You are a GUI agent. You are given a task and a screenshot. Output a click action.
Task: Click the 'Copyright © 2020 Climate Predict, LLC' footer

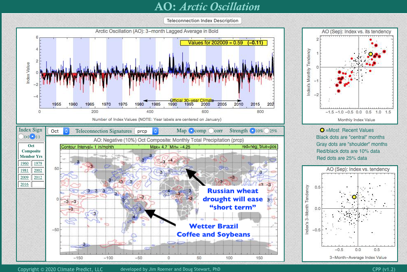point(60,269)
